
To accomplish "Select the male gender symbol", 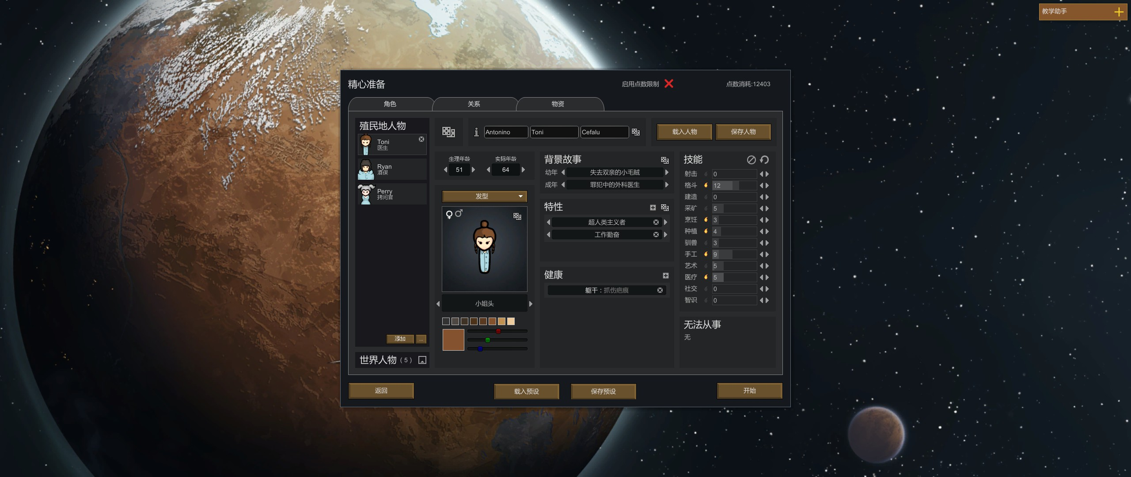I will [x=459, y=213].
